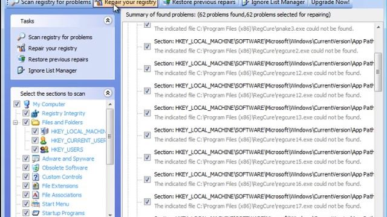Click the Startup Programs icon
The width and height of the screenshot is (387, 217).
click(36, 213)
